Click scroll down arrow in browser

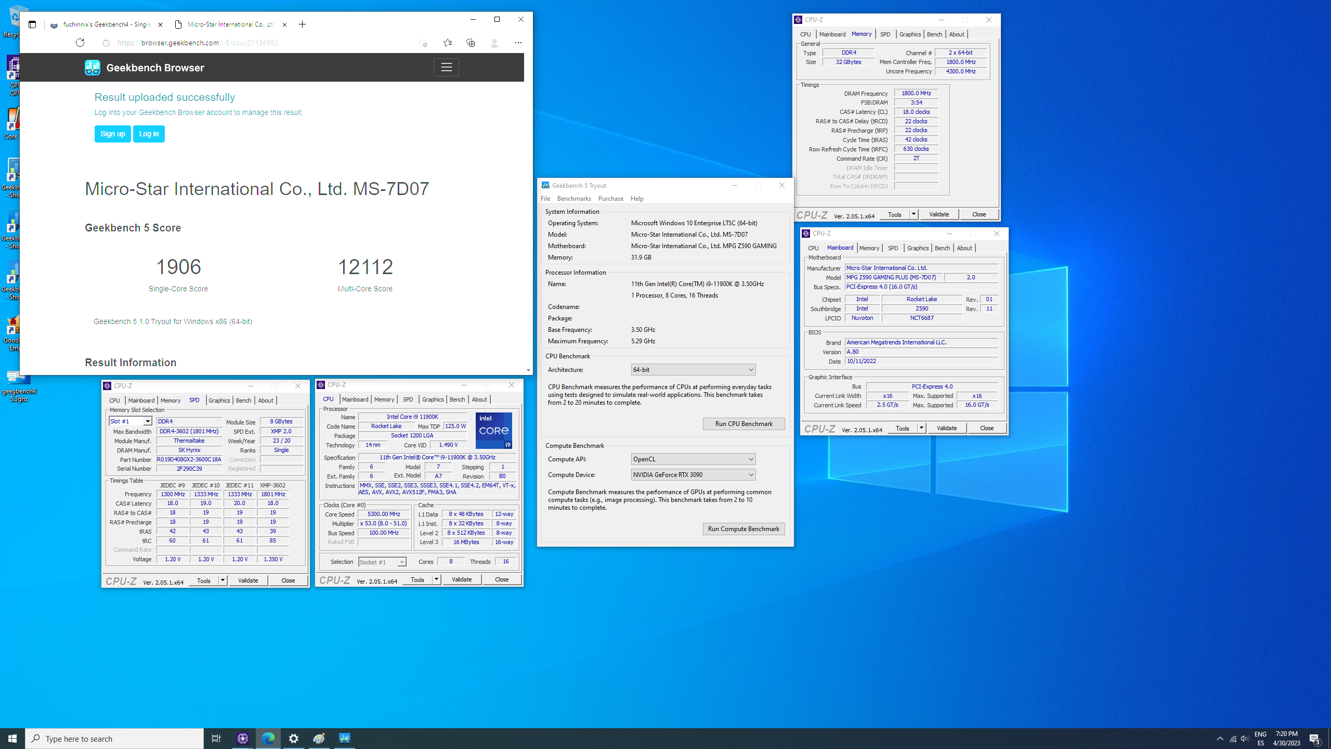tap(528, 370)
